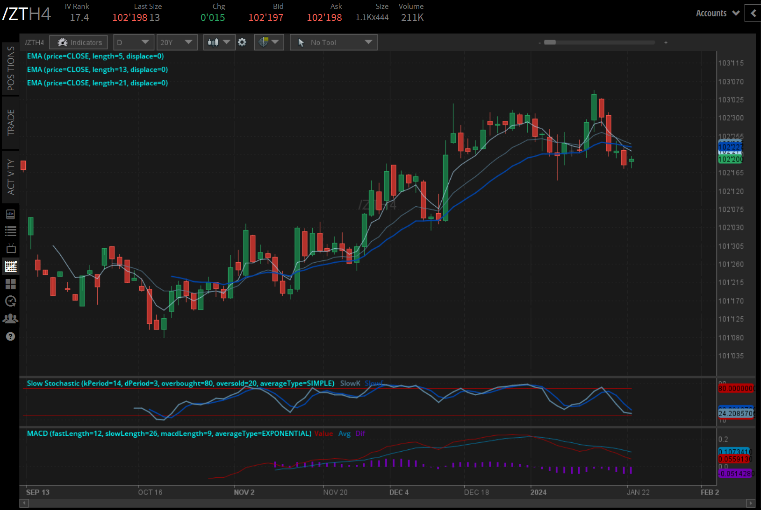This screenshot has height=510, width=761.
Task: Click the active chart icon in sidebar
Action: point(10,266)
